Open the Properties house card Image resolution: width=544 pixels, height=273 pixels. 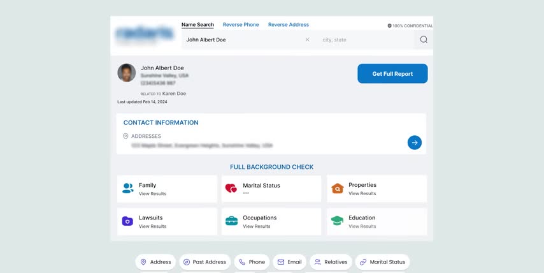(377, 189)
